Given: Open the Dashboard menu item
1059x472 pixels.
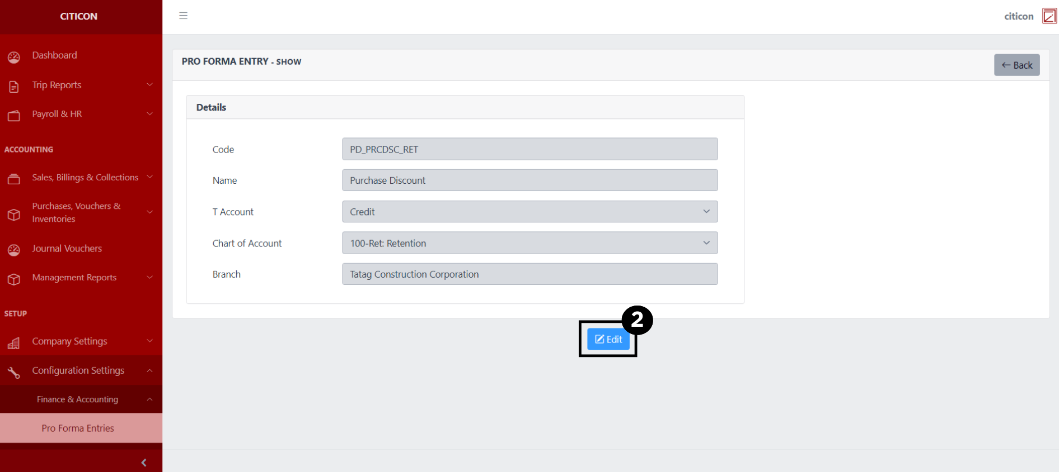Looking at the screenshot, I should pyautogui.click(x=81, y=55).
